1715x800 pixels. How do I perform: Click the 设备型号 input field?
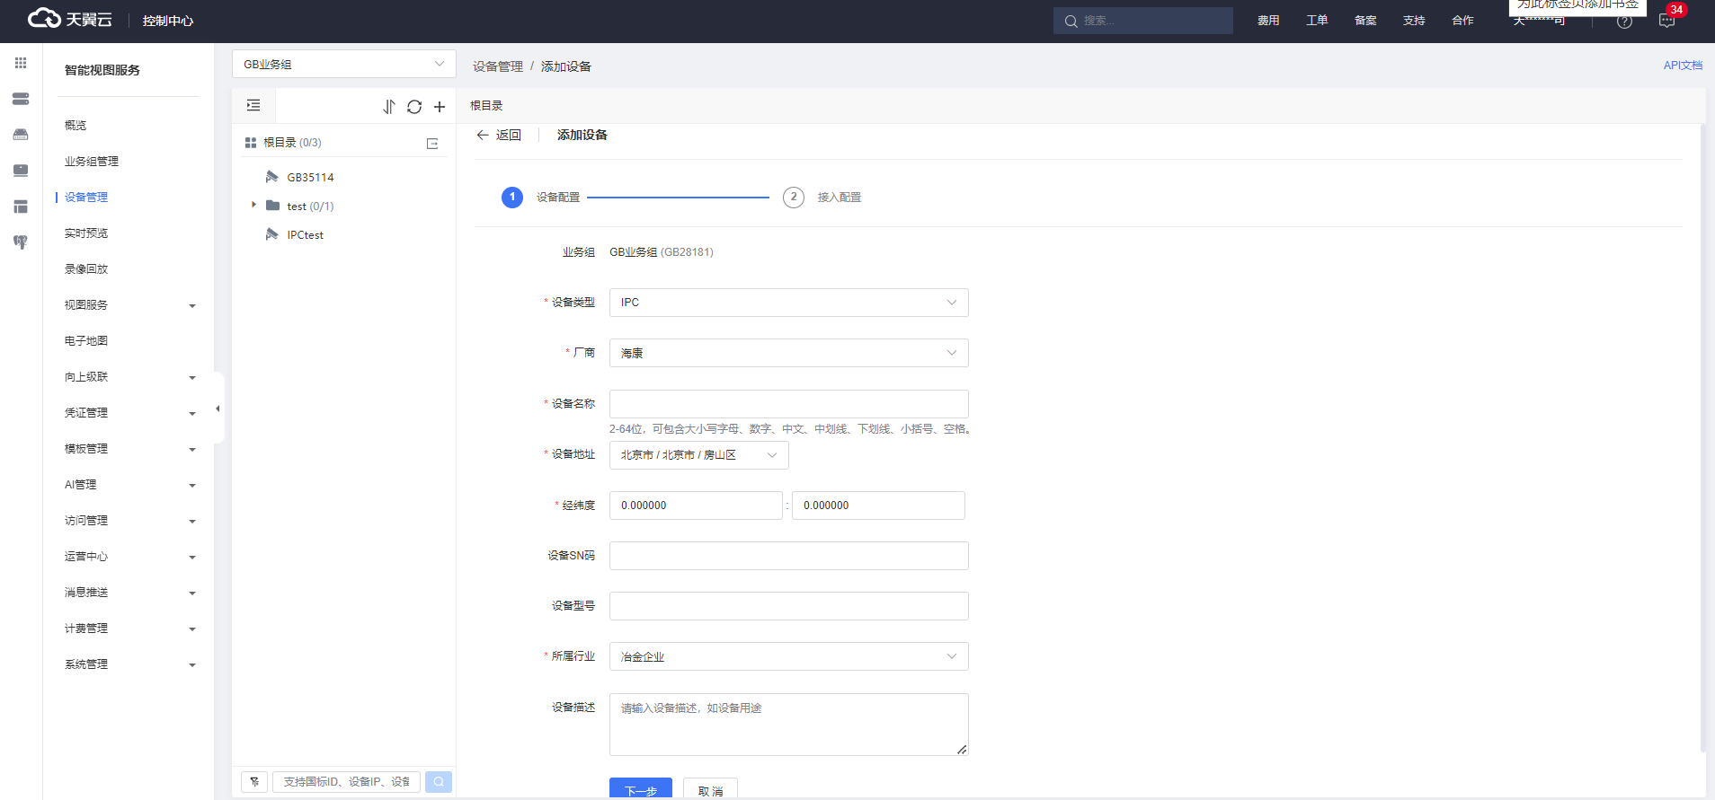pyautogui.click(x=789, y=606)
